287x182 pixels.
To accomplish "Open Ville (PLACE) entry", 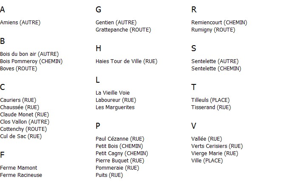I will pos(207,161).
